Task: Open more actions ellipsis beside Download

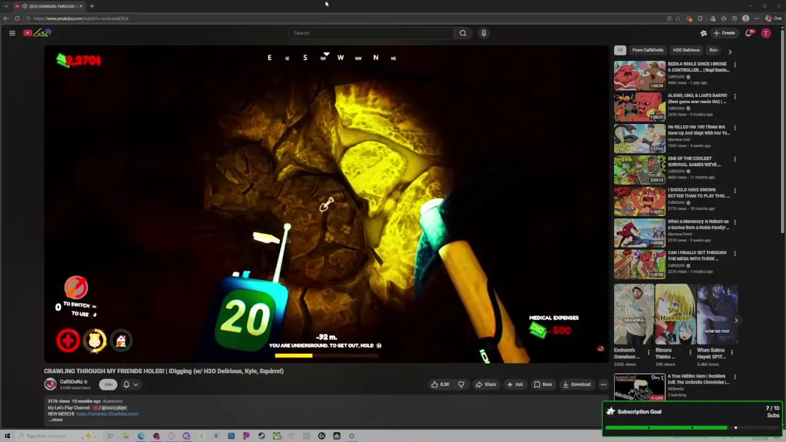Action: click(603, 384)
